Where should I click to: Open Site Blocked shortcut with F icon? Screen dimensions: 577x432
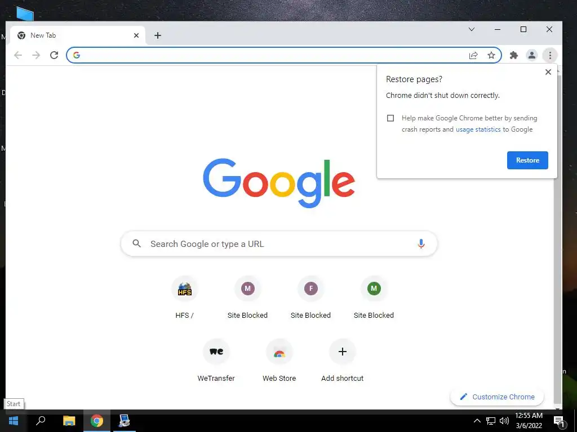(311, 298)
